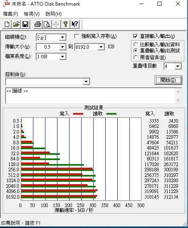Image resolution: width=188 pixels, height=228 pixels.
Task: Click the four-arrow move toolbar icon
Action: (56, 24)
